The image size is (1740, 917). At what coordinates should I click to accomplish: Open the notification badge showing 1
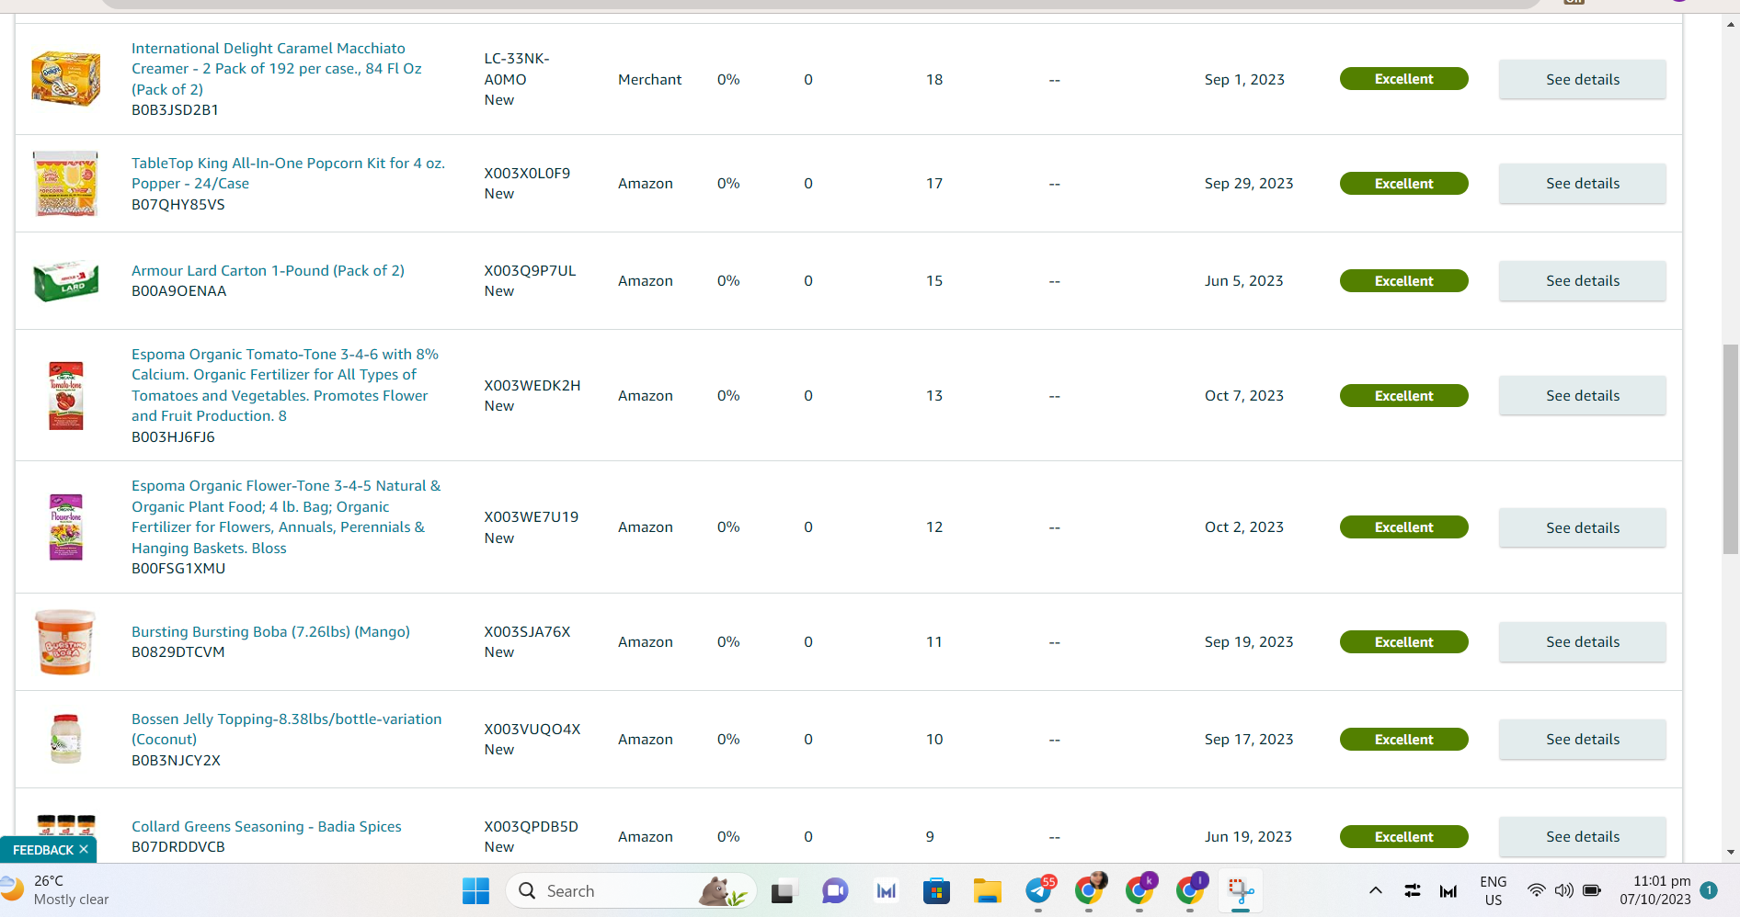[x=1709, y=890]
